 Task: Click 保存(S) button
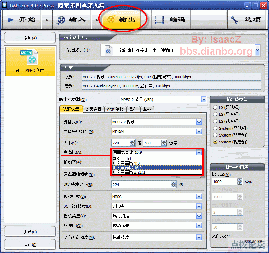click(30, 244)
